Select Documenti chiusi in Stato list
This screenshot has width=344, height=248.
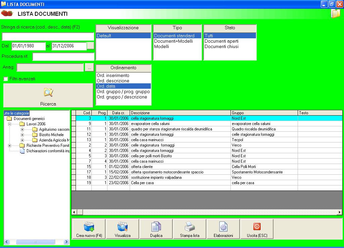[x=230, y=46]
